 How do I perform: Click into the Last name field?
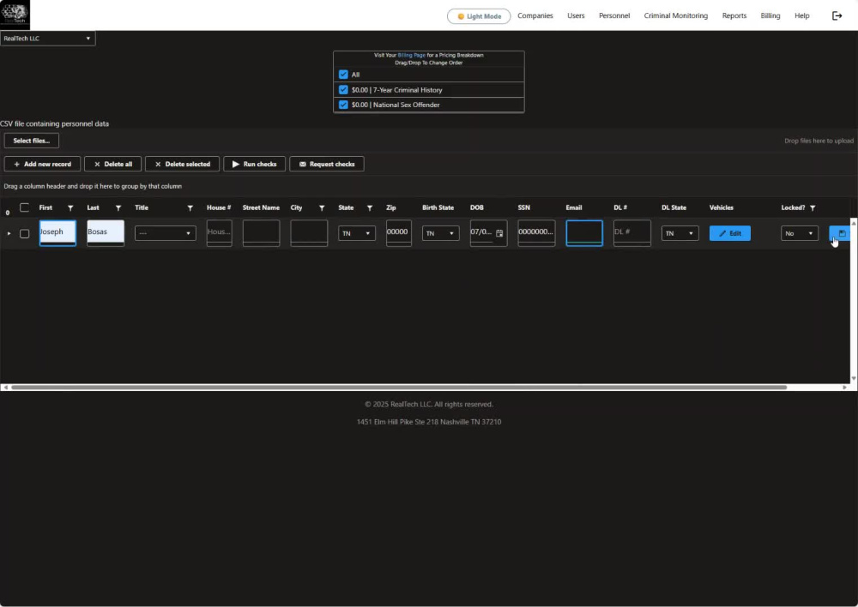click(x=106, y=233)
